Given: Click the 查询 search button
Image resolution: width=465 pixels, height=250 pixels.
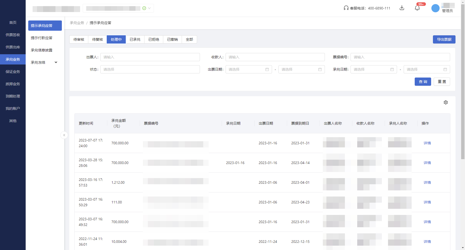Looking at the screenshot, I should click(423, 82).
